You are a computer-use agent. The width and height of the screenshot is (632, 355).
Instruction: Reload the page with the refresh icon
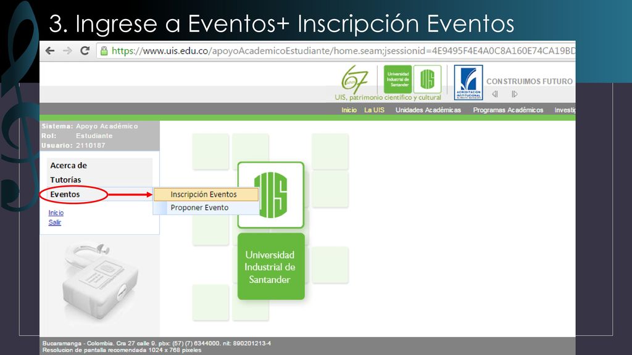[85, 51]
